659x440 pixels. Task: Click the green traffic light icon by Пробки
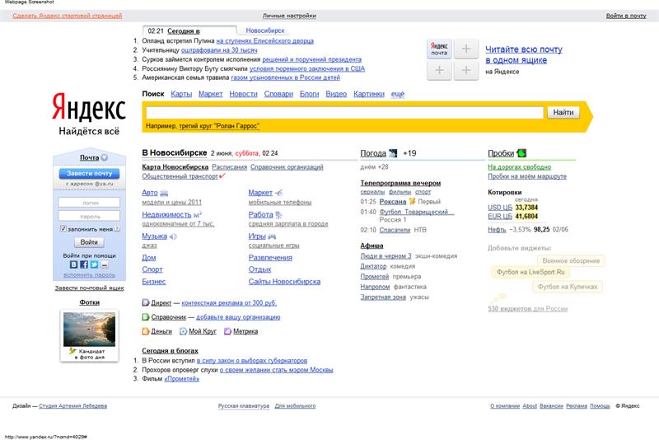click(x=521, y=153)
